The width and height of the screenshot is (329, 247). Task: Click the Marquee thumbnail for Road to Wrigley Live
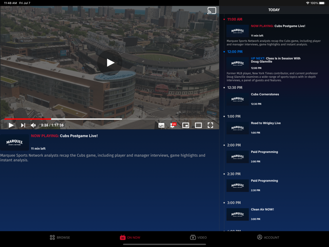pos(237,128)
